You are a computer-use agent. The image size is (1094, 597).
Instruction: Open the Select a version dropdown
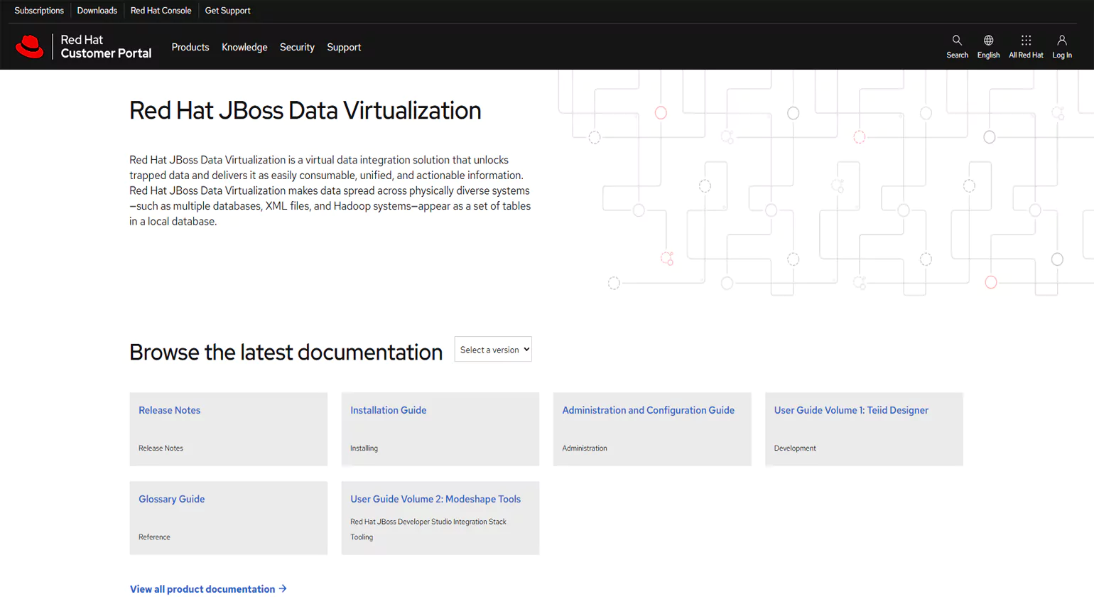point(492,349)
